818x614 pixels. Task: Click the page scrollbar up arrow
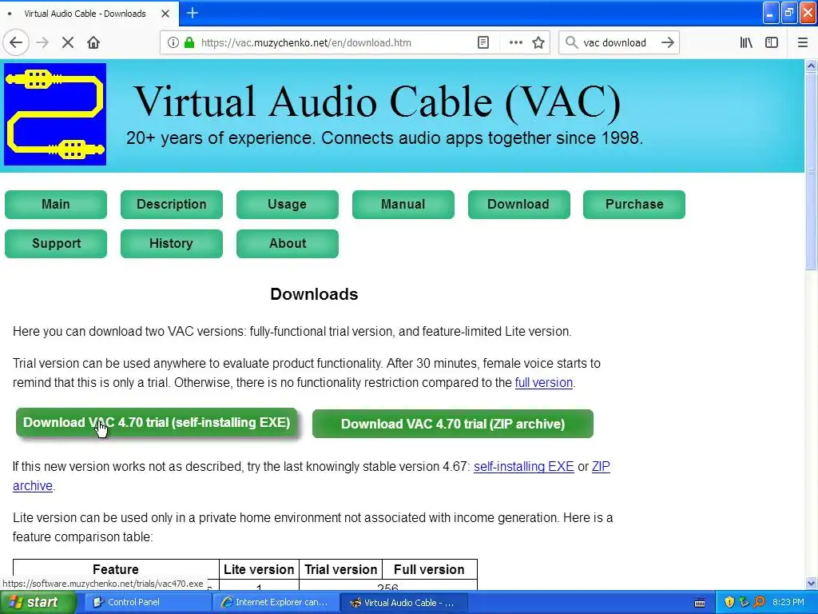(811, 66)
